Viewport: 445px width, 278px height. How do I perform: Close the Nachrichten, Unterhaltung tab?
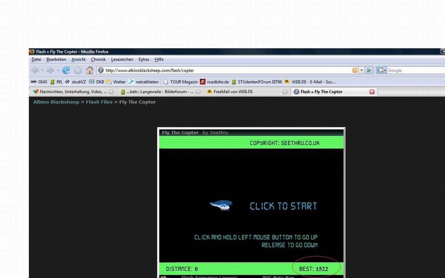(111, 92)
